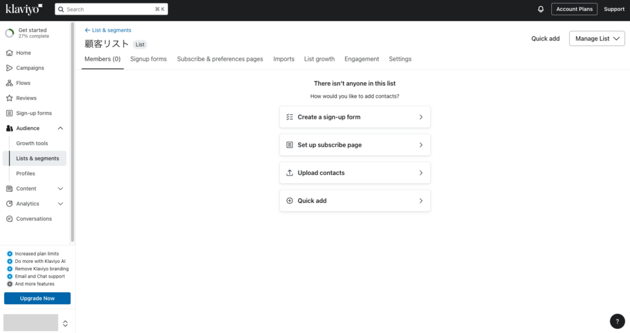Collapse the Audience section chevron
The height and width of the screenshot is (333, 630).
tap(60, 128)
